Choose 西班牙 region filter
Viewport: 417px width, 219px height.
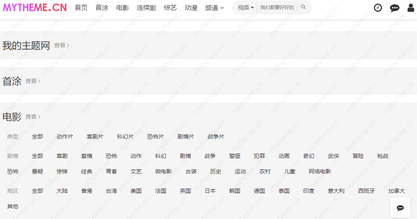pos(366,191)
